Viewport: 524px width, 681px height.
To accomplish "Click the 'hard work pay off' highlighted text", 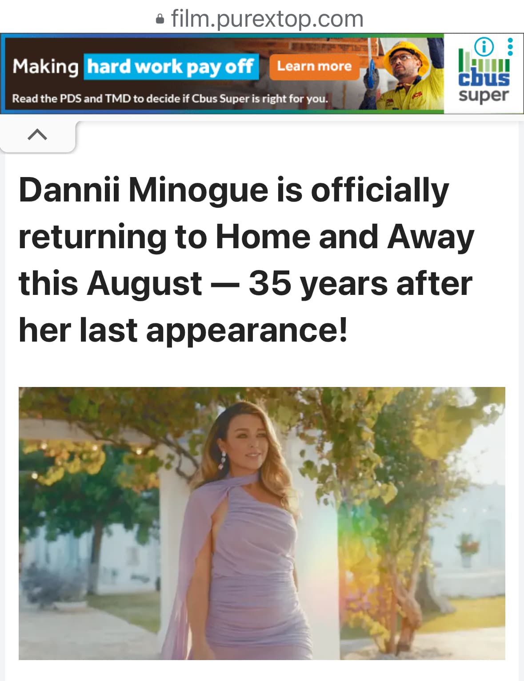I will [171, 67].
